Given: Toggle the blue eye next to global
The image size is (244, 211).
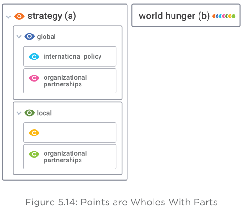Looking at the screenshot, I should 29,36.
